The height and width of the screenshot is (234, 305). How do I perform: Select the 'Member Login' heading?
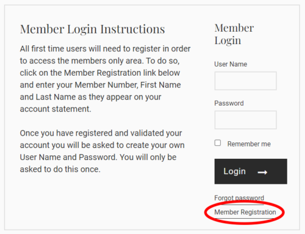coord(234,34)
